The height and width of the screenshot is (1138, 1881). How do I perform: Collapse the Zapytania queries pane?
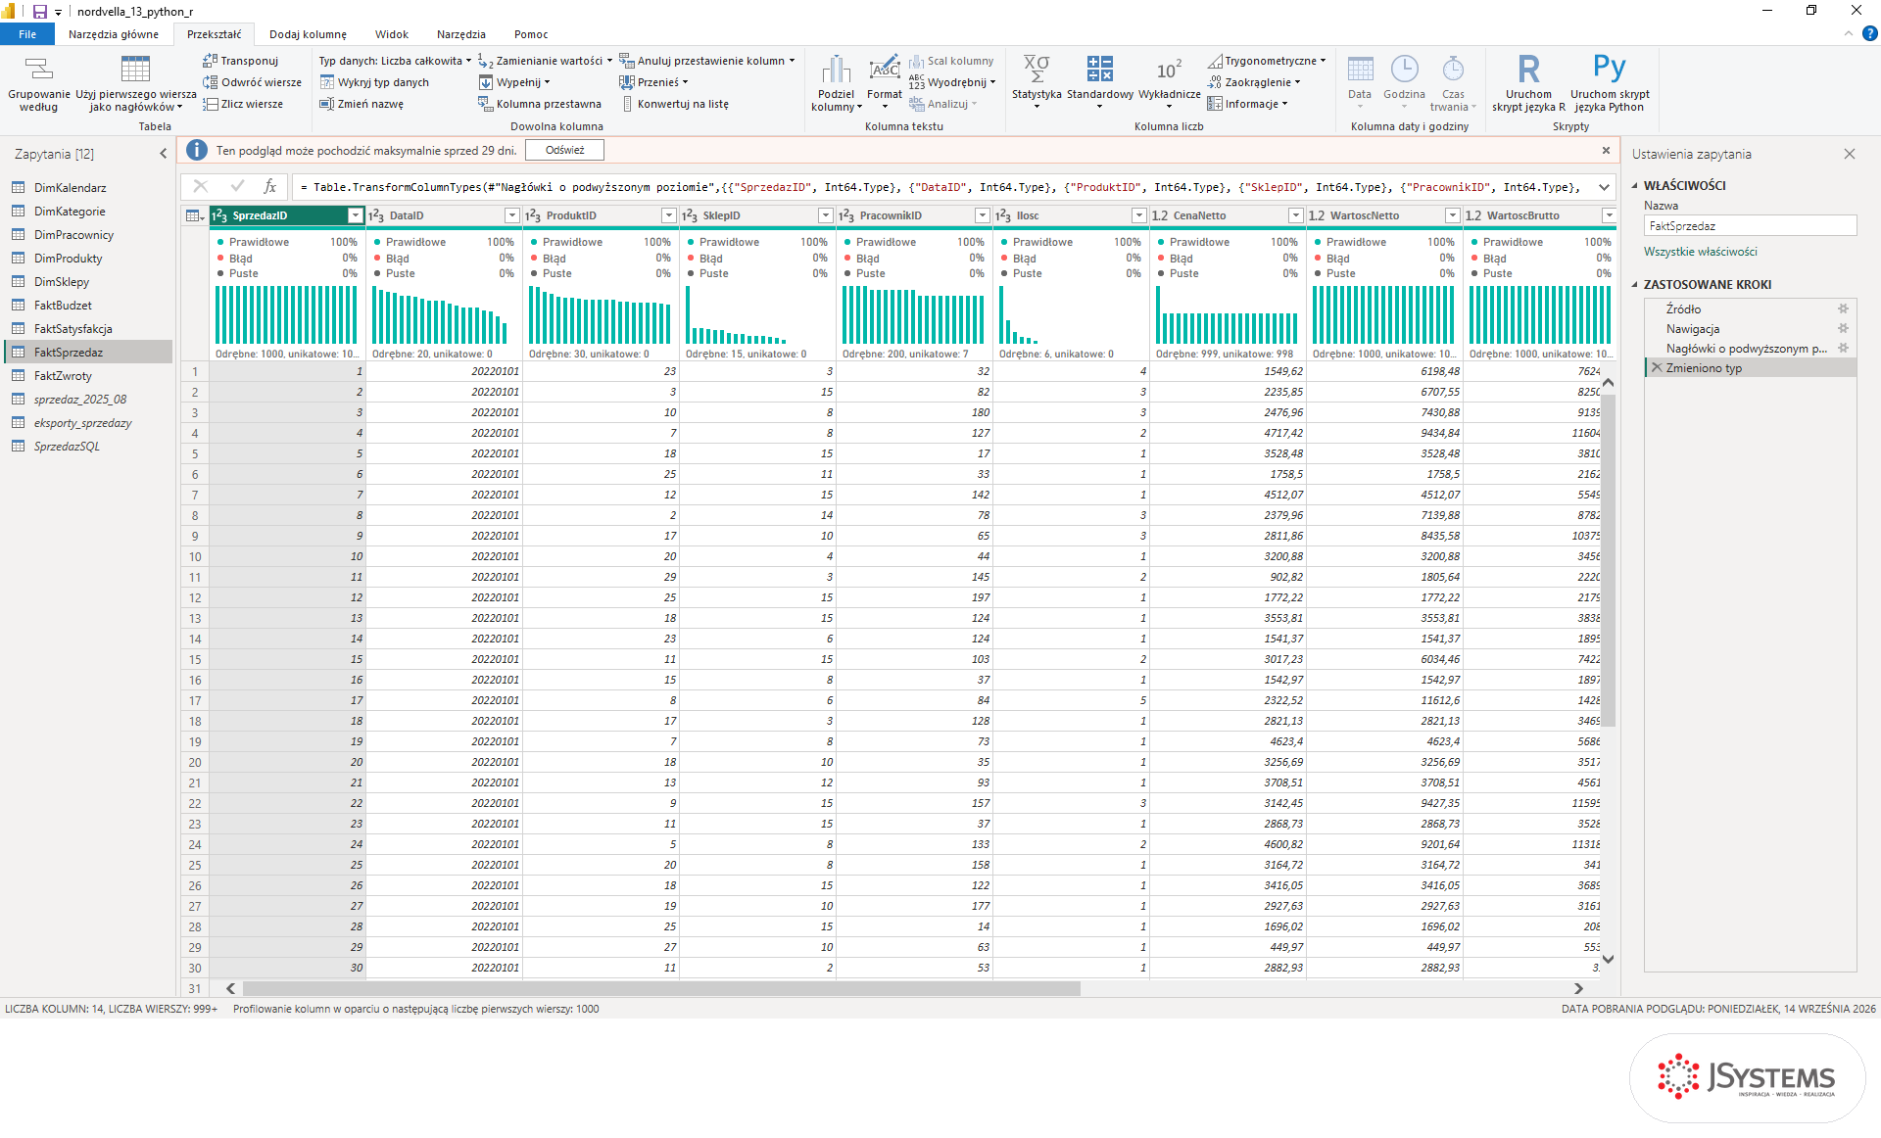(x=164, y=154)
